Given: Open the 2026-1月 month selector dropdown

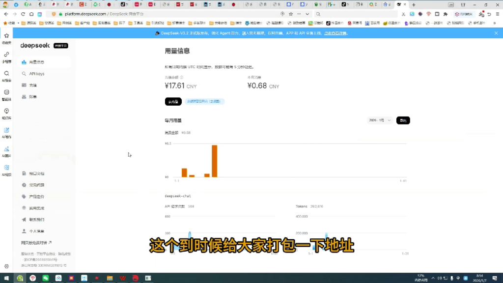Looking at the screenshot, I should pos(379,120).
